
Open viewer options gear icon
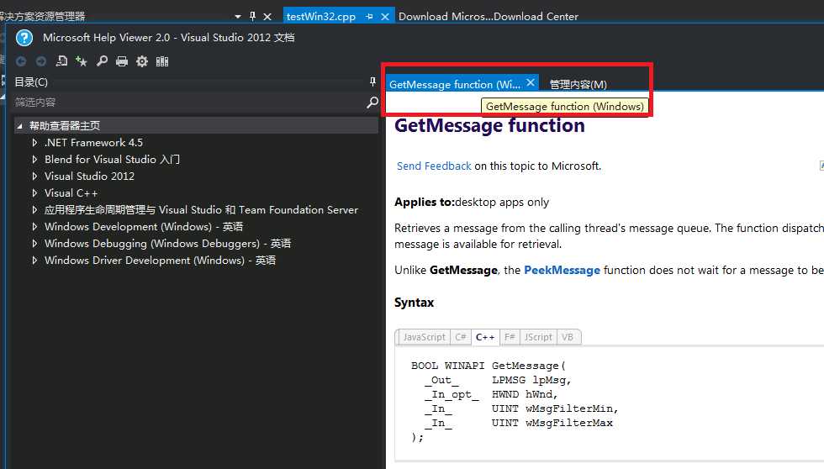point(142,61)
